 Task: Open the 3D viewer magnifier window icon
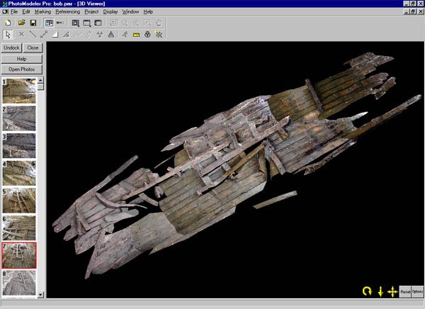pos(75,23)
